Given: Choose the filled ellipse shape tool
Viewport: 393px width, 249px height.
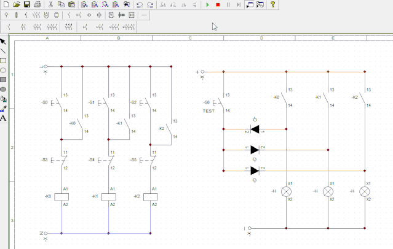Looking at the screenshot, I should 3,89.
